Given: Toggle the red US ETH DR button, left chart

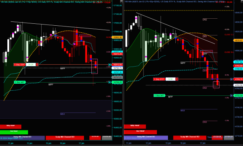Looking at the screenshot, I should click(95, 138).
